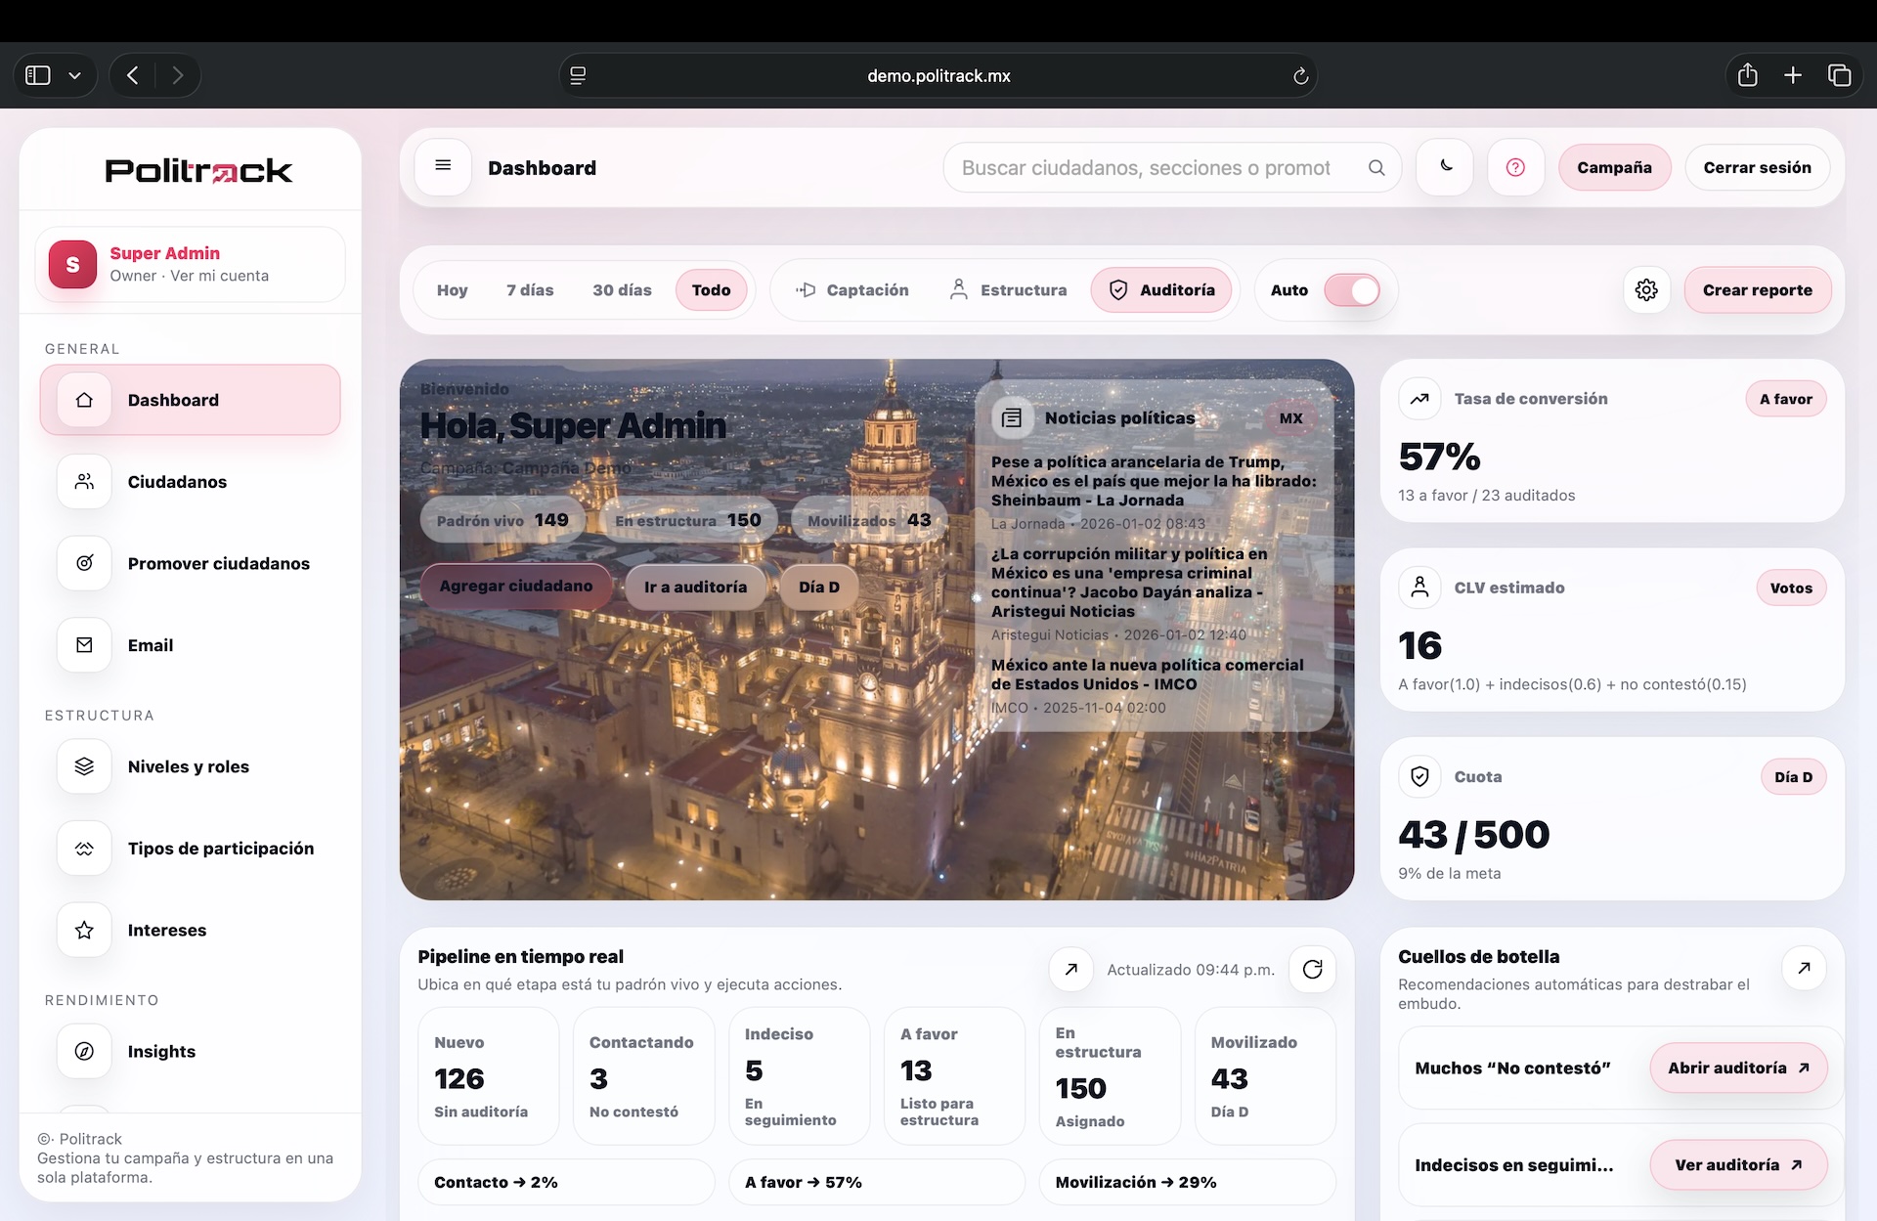Expand the Cuellos de botella panel arrow

(x=1804, y=968)
